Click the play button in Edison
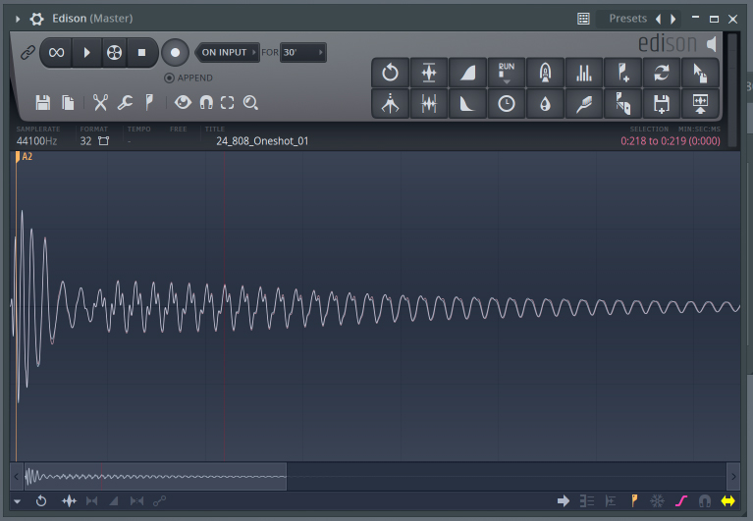The height and width of the screenshot is (521, 753). point(86,52)
